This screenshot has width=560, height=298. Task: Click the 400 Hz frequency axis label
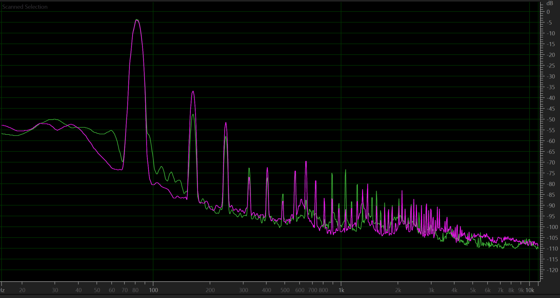coord(267,290)
